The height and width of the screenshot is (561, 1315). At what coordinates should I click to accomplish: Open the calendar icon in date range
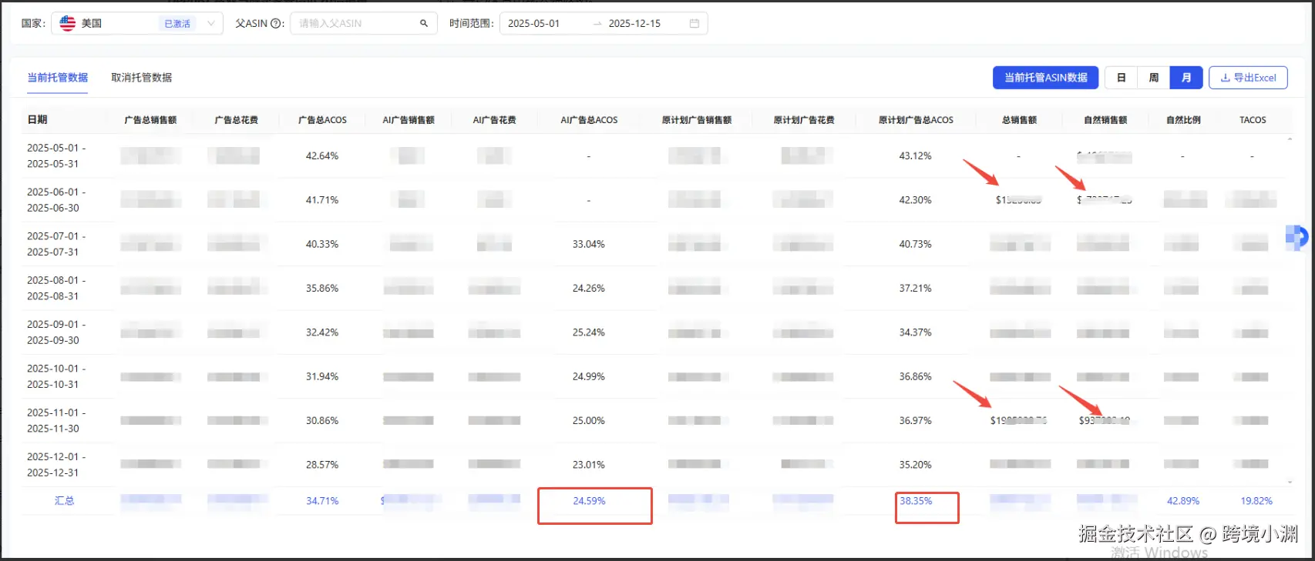click(694, 23)
